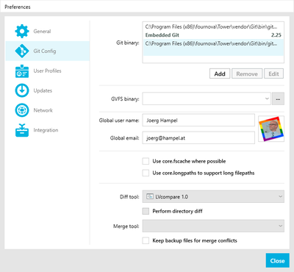Click the User Profiles badge icon
294x272 pixels.
[22, 71]
